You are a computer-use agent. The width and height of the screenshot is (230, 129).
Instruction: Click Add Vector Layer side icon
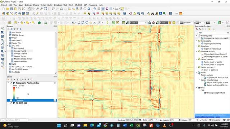click(3, 29)
